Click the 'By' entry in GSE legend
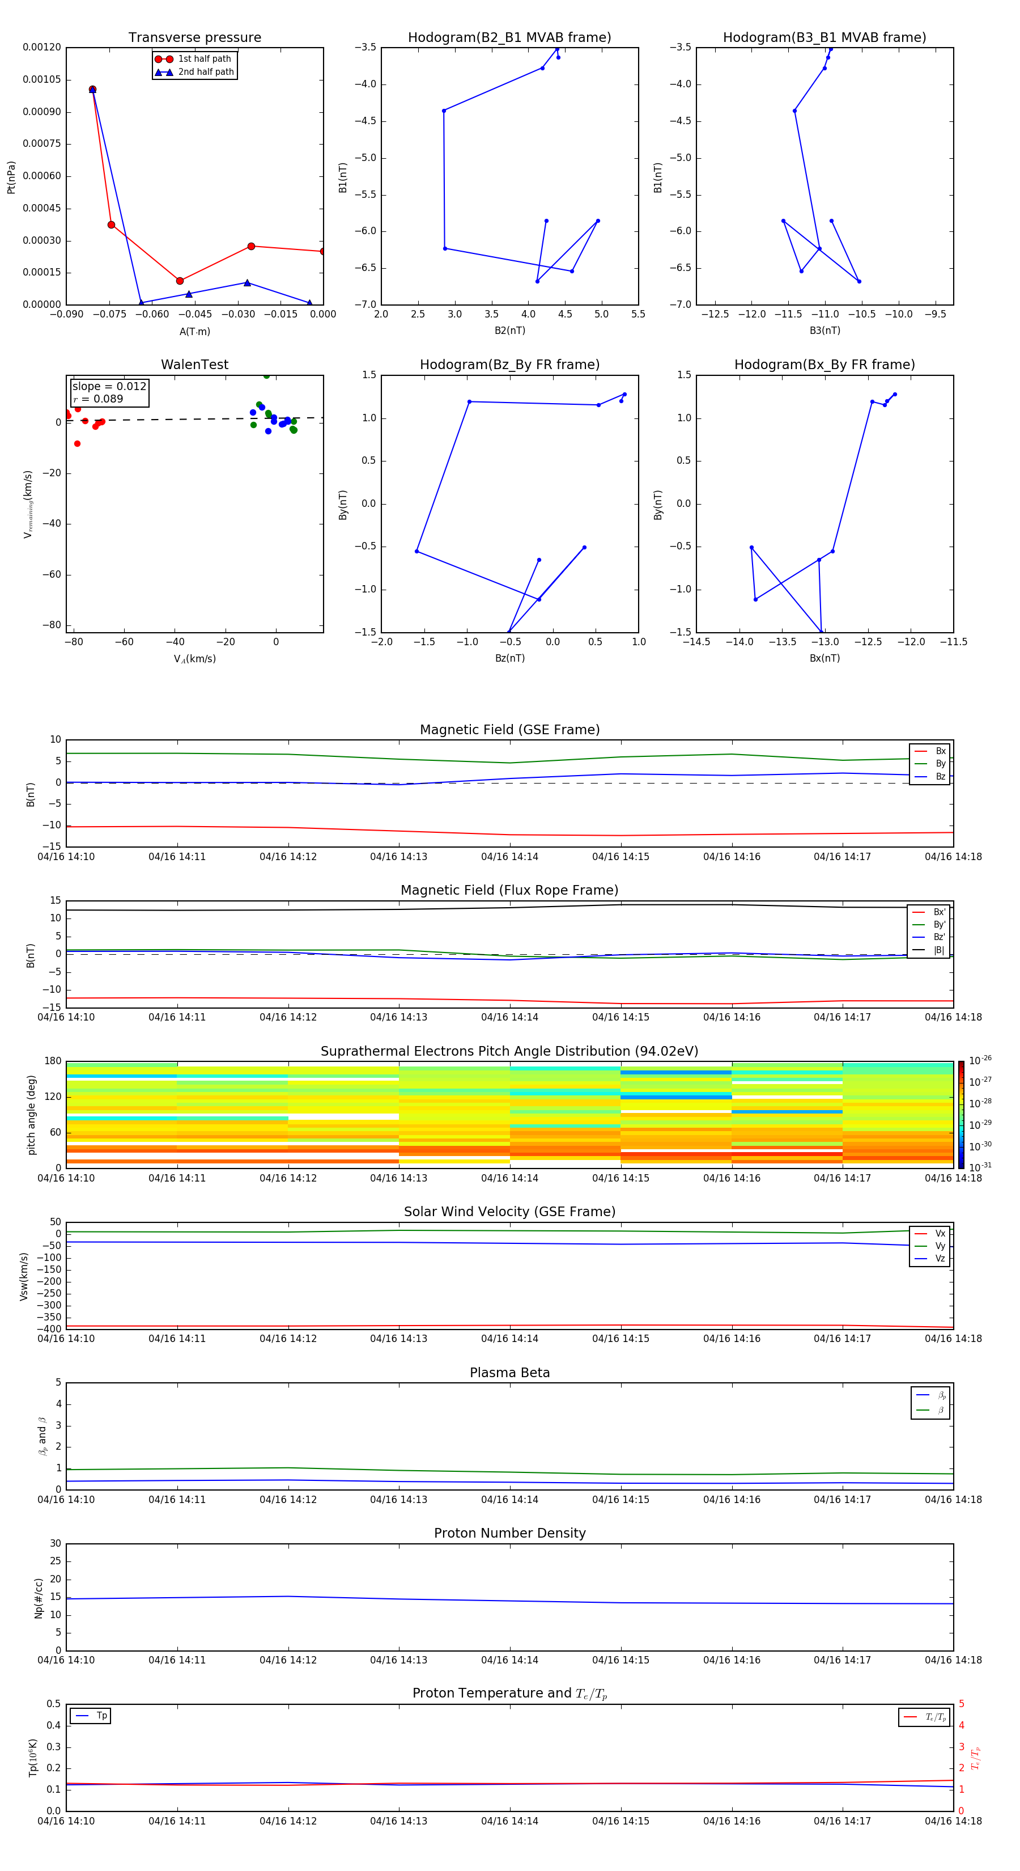This screenshot has height=1871, width=1020. [930, 763]
